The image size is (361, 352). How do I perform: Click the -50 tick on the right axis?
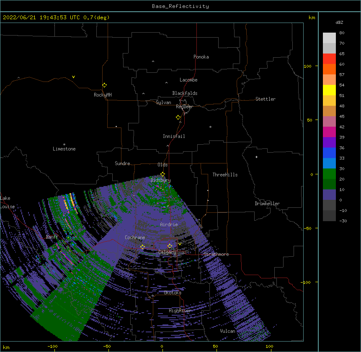[307, 228]
